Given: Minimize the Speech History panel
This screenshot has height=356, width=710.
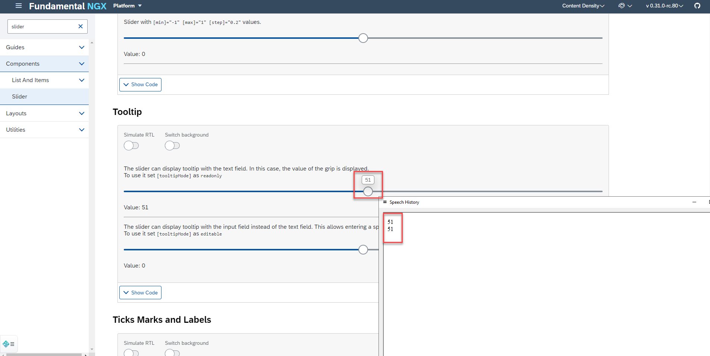Looking at the screenshot, I should (x=694, y=202).
